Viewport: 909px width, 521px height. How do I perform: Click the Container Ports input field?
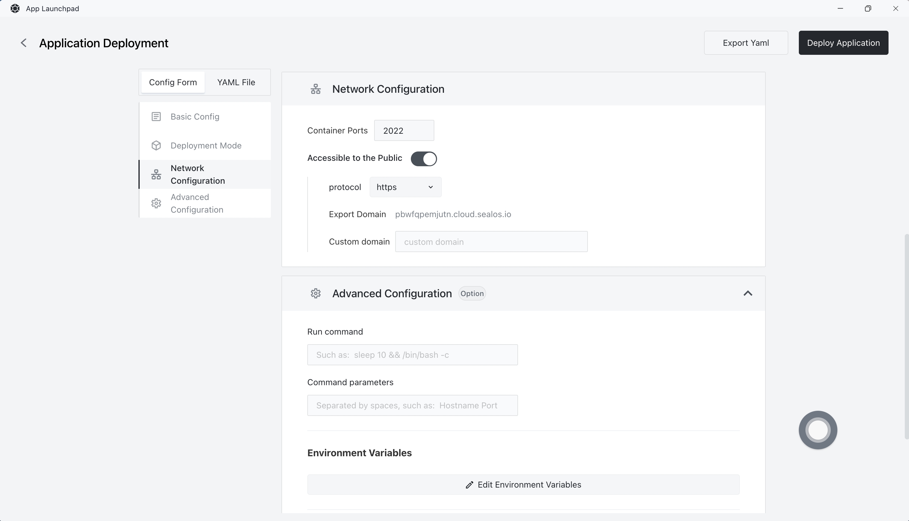[404, 131]
